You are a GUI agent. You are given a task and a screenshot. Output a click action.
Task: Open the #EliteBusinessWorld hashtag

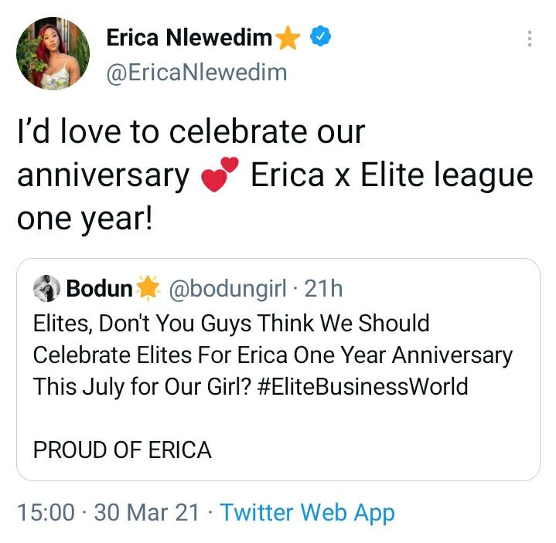click(x=363, y=385)
